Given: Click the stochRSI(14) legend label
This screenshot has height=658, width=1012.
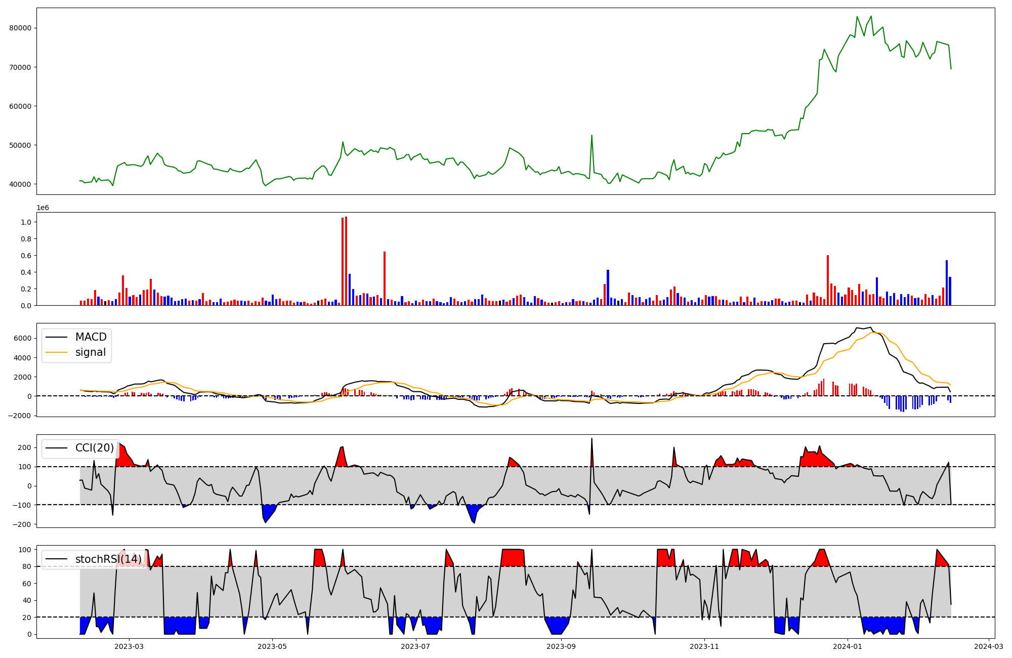Looking at the screenshot, I should [108, 559].
